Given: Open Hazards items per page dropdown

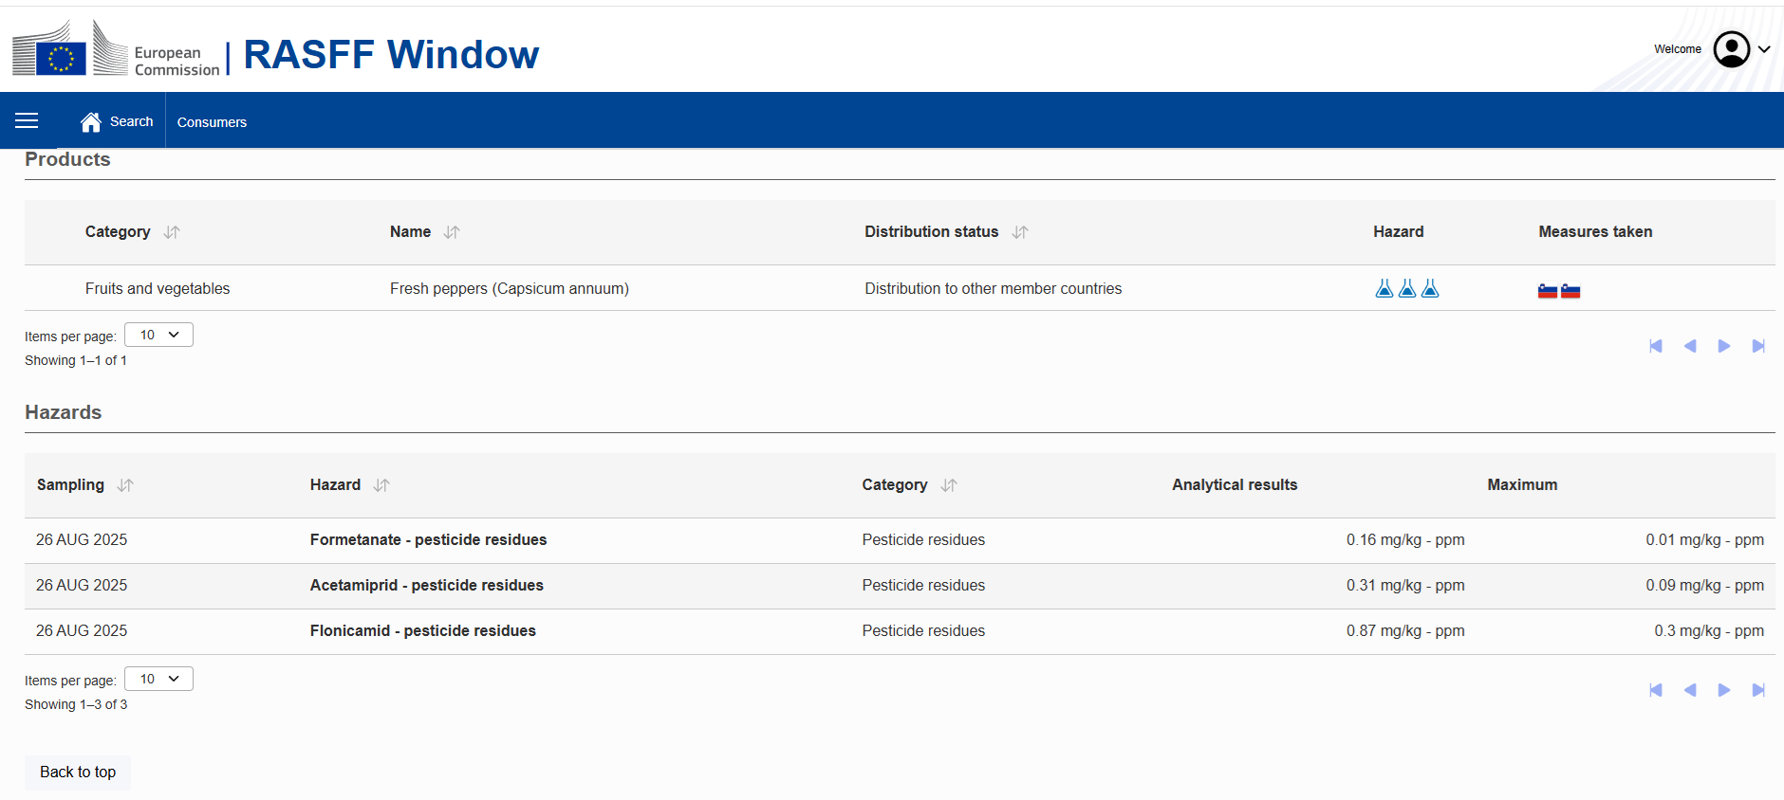Looking at the screenshot, I should click(158, 679).
